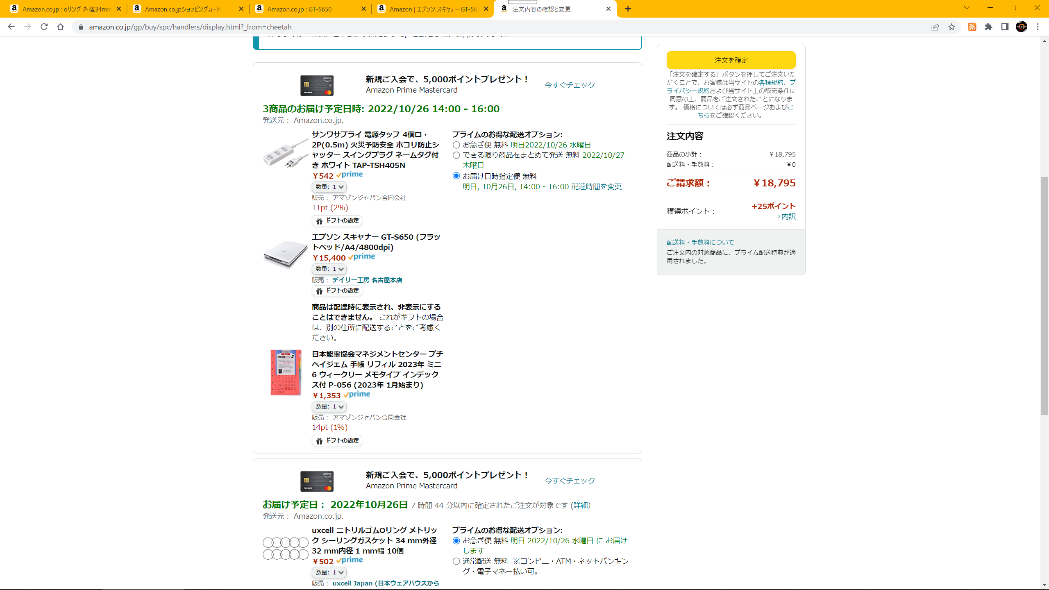Screen dimensions: 1049x590
Task: Click 配達時間を変更 link
Action: click(596, 187)
